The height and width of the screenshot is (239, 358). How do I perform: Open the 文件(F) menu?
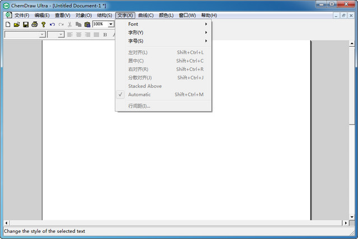[22, 15]
